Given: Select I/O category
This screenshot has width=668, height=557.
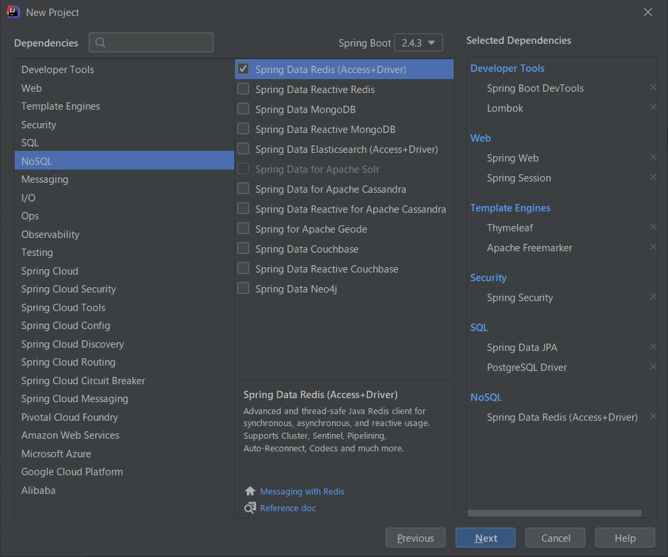Looking at the screenshot, I should (x=124, y=198).
